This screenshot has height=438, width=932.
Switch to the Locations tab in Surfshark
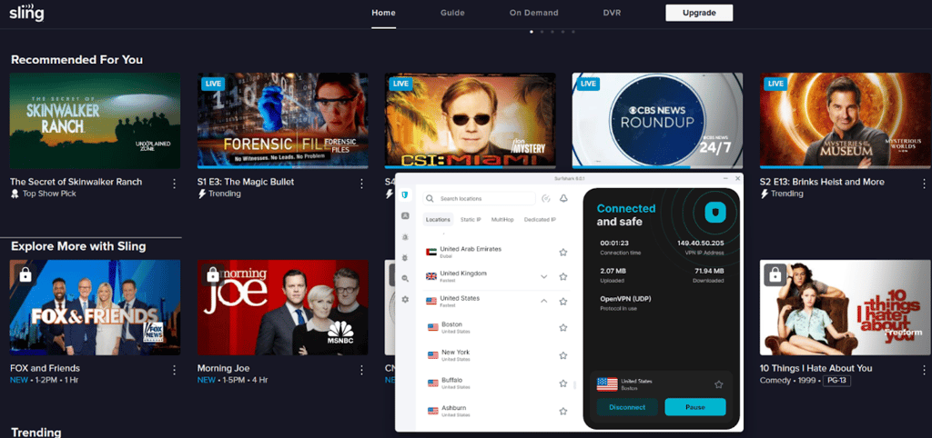tap(438, 220)
